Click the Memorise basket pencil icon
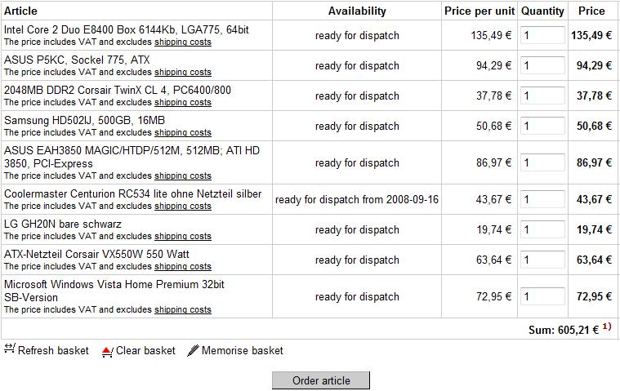The width and height of the screenshot is (620, 391). [x=193, y=350]
